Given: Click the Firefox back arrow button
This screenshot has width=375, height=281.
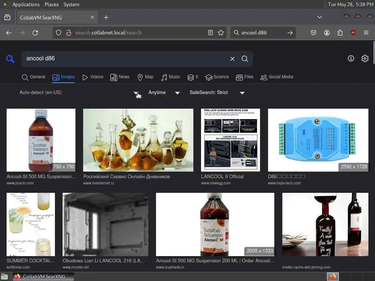Looking at the screenshot, I should point(9,33).
